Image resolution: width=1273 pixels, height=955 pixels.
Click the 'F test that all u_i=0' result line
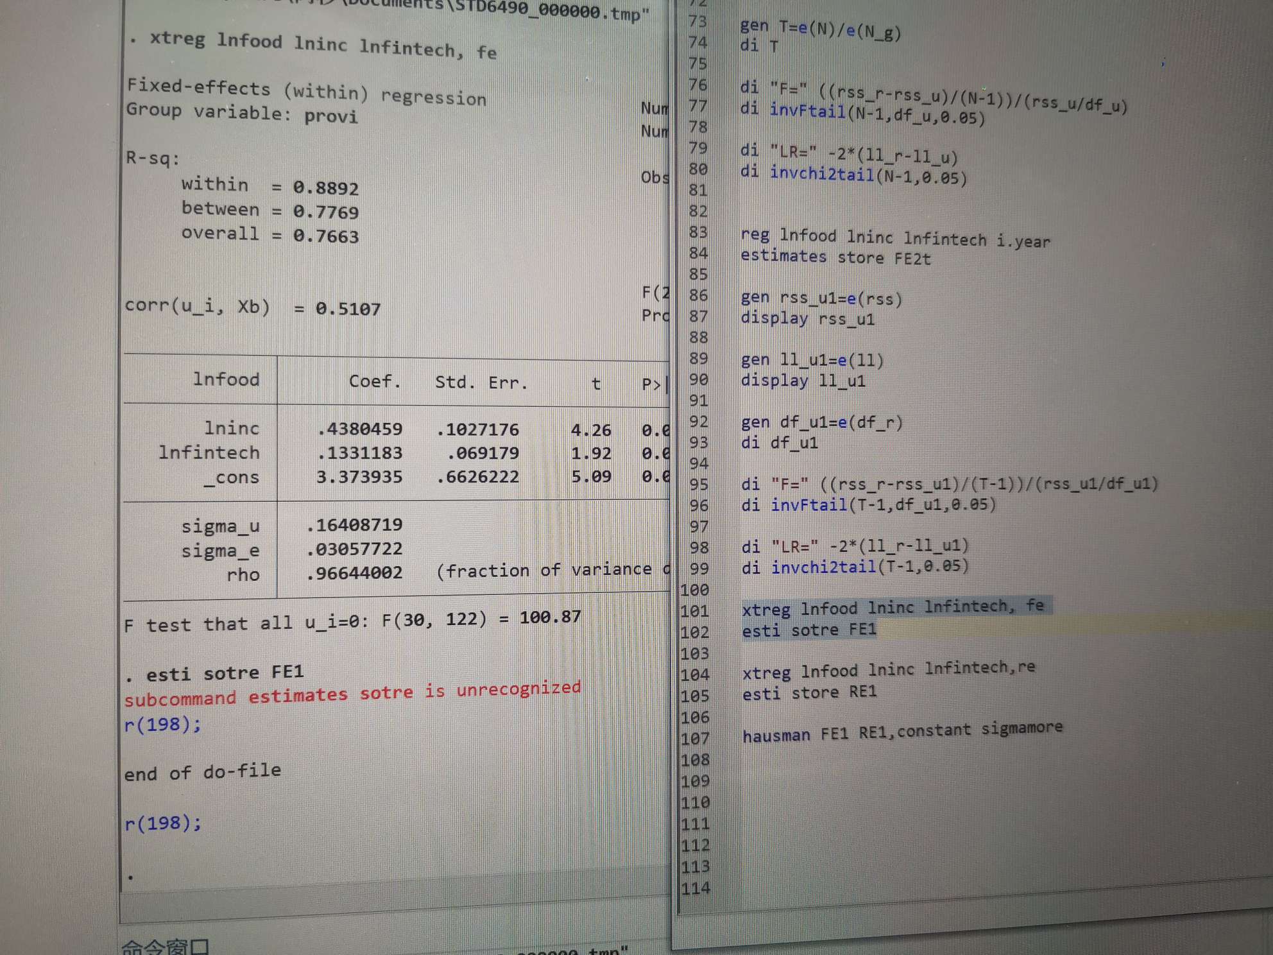pyautogui.click(x=352, y=621)
